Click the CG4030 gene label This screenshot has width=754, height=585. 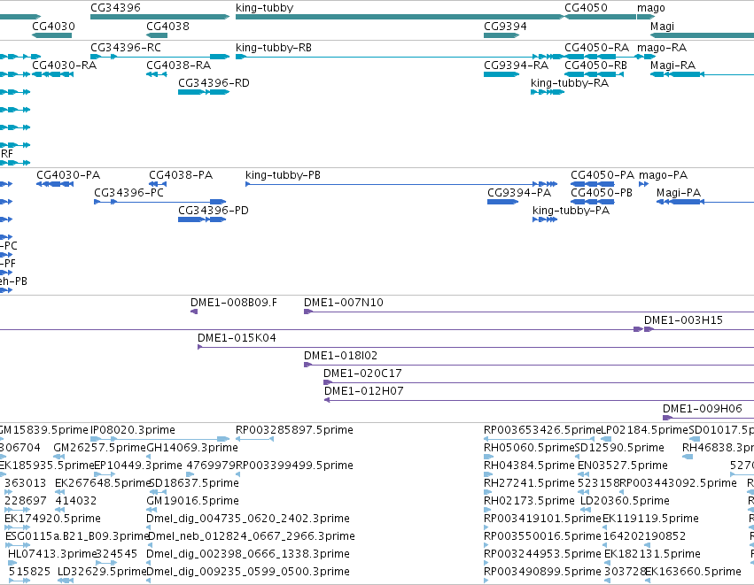(x=53, y=26)
